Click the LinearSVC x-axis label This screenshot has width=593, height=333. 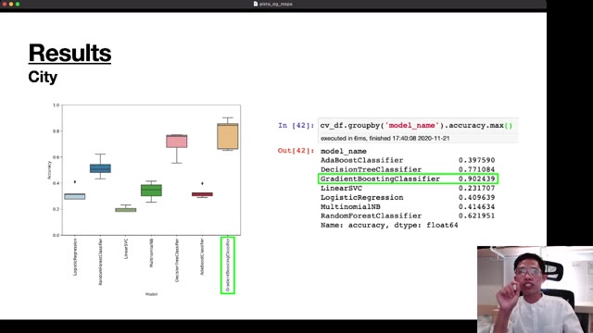(x=126, y=248)
